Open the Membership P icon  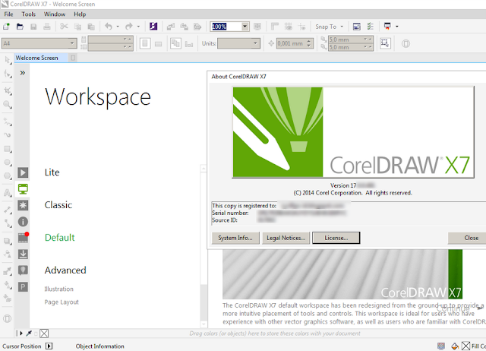[23, 287]
